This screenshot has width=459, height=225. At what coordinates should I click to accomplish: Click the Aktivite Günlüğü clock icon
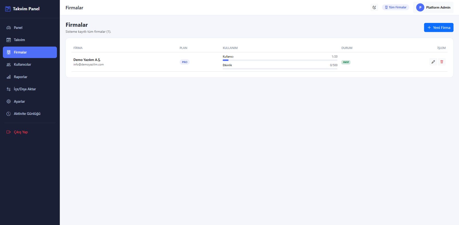pyautogui.click(x=9, y=114)
